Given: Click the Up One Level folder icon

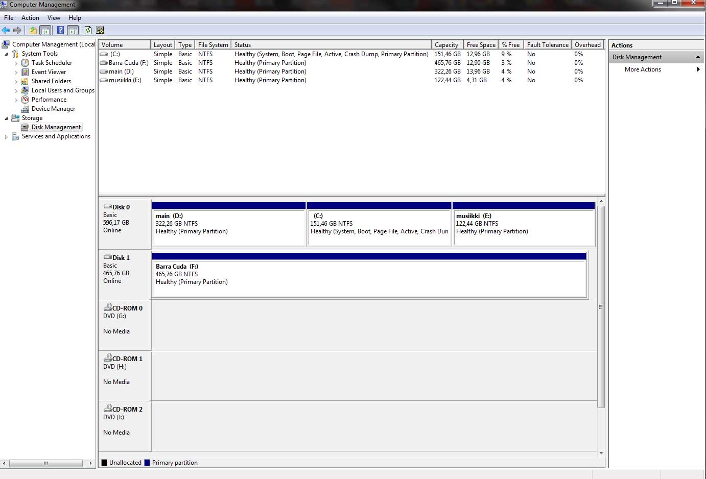Looking at the screenshot, I should coord(33,30).
